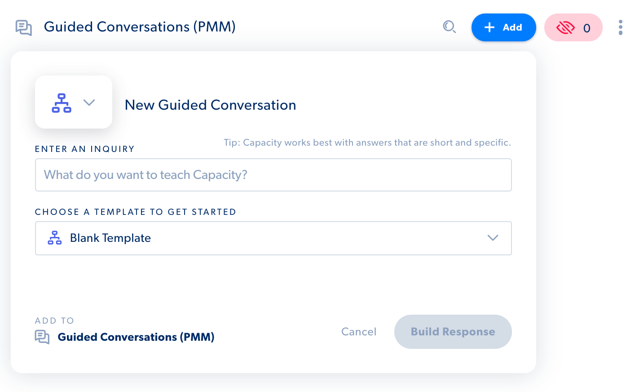This screenshot has width=635, height=392.
Task: Click the Guided Conversations (PMM) destination link
Action: [x=136, y=337]
